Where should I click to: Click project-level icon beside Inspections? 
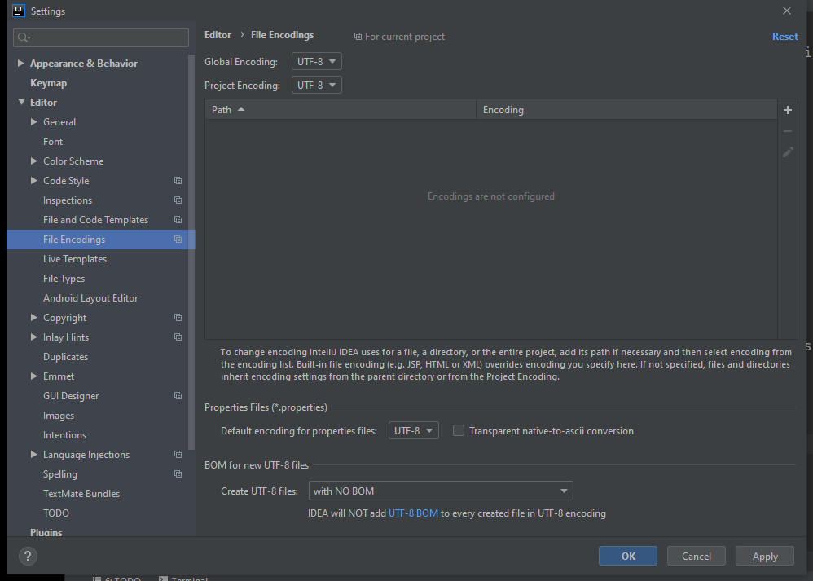click(x=178, y=200)
